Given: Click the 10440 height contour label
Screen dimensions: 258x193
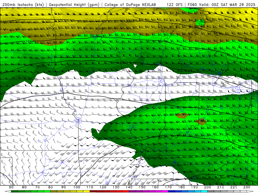Looking at the screenshot, I should pyautogui.click(x=31, y=41).
